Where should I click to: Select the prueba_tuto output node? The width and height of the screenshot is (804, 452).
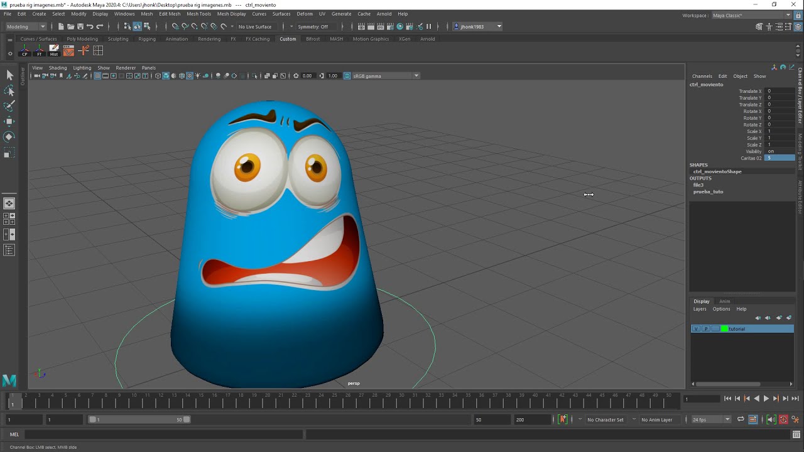709,191
